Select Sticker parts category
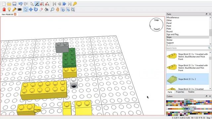This screenshot has width=212, height=119. [169, 40]
